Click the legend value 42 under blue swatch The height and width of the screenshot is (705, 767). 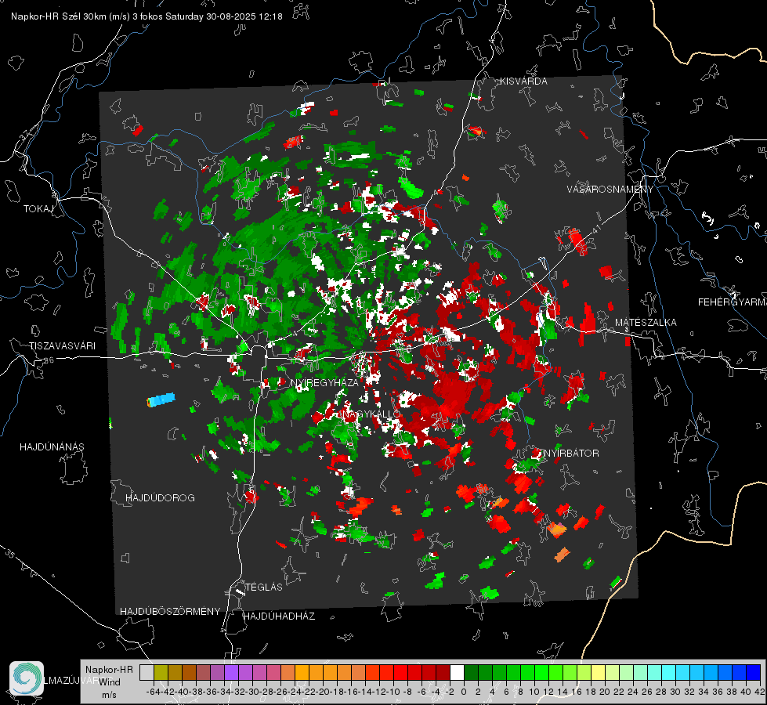tap(759, 692)
